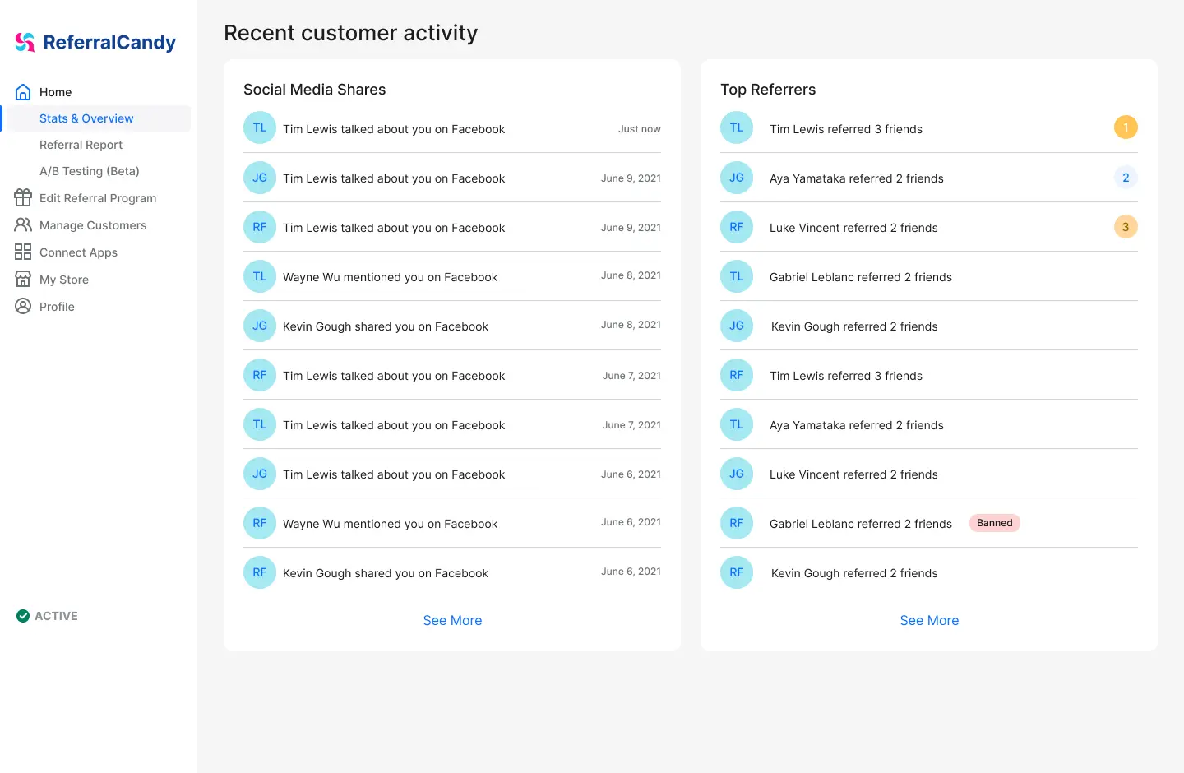
Task: Click the rank 2 badge for Aya Yamataka
Action: [x=1126, y=178]
